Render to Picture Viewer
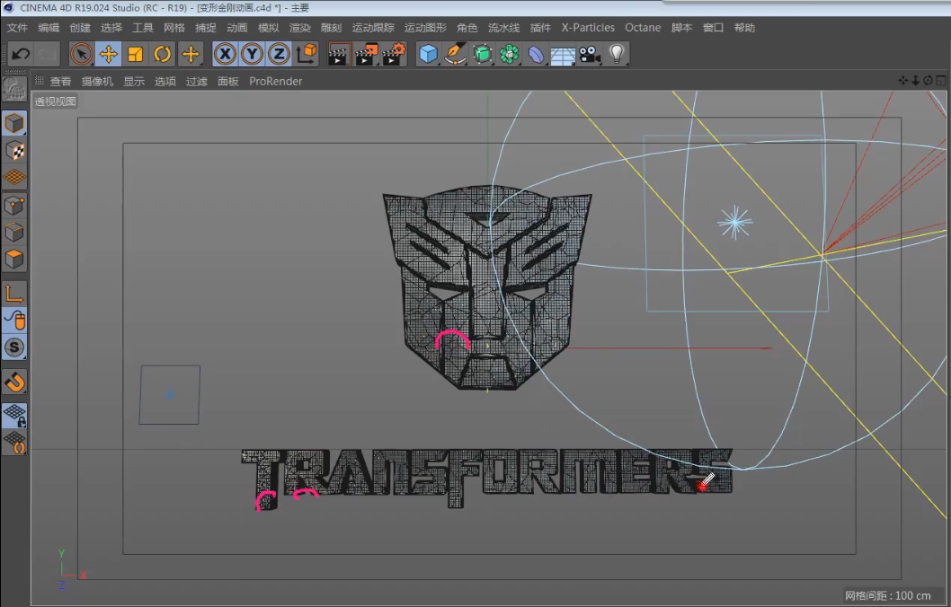The width and height of the screenshot is (951, 607). click(367, 54)
